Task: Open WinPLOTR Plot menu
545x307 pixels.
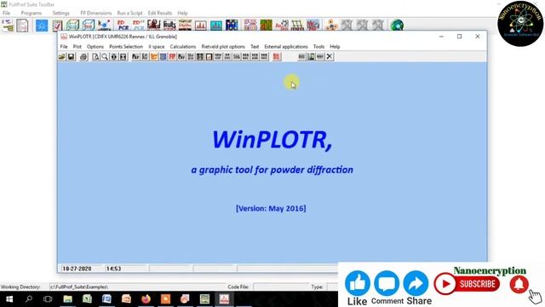Action: 77,47
